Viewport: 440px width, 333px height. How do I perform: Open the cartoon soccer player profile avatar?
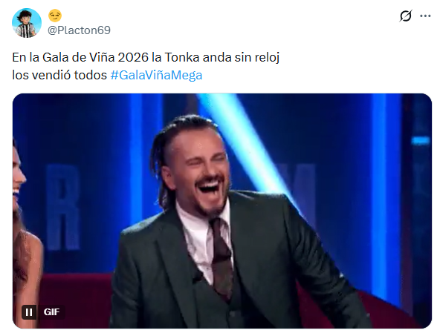point(27,23)
